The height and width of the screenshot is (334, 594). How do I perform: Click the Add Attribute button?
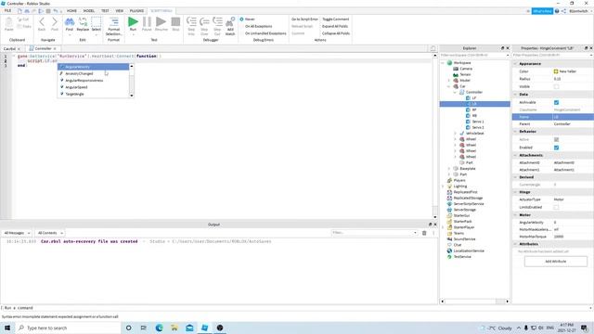556,262
